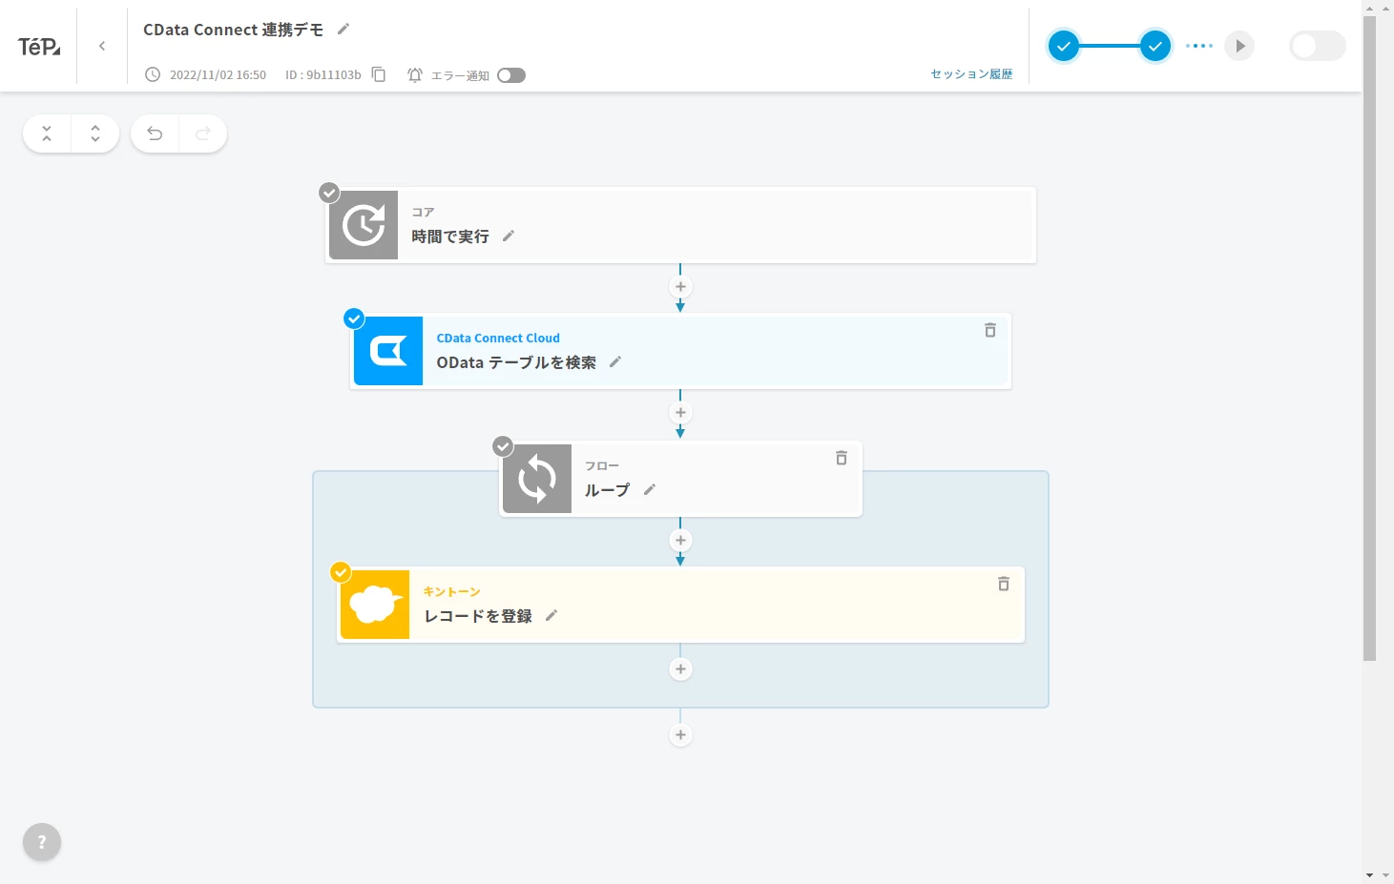The image size is (1394, 884).
Task: Rename the 時間で実行 node
Action: coord(509,236)
